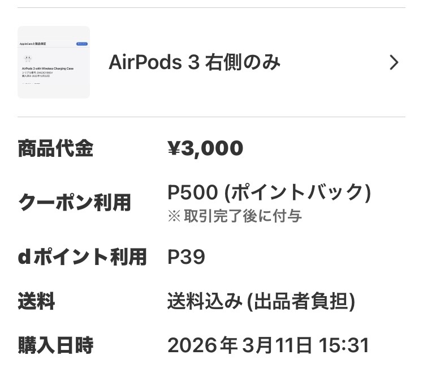Select the P39 d-point value

click(186, 257)
